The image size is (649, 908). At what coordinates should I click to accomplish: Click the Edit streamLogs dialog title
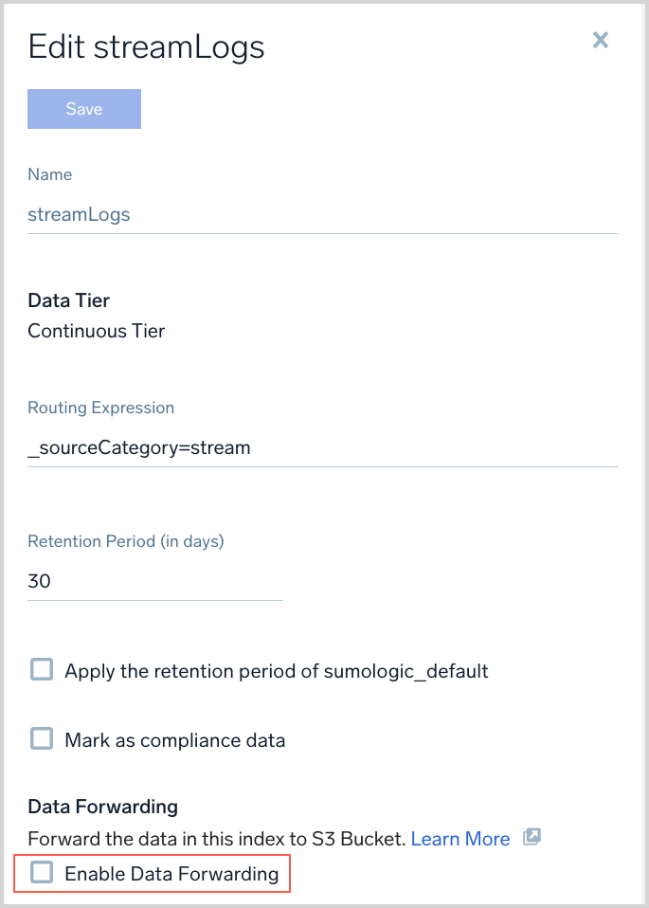coord(146,46)
